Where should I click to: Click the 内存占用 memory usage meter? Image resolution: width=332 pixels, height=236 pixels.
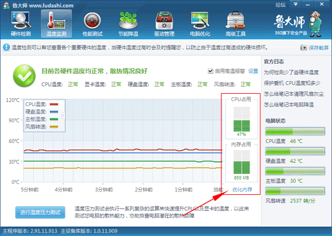[x=242, y=162]
